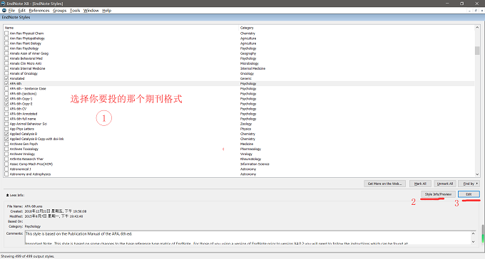Select the Arthritis Research Ther style name

[26, 159]
